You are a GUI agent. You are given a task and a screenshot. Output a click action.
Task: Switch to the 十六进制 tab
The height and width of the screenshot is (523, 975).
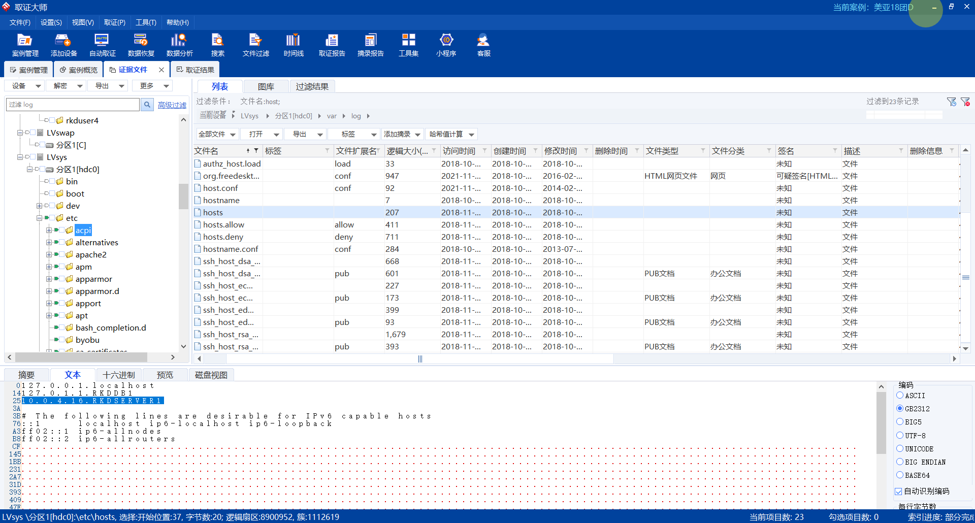(x=119, y=375)
